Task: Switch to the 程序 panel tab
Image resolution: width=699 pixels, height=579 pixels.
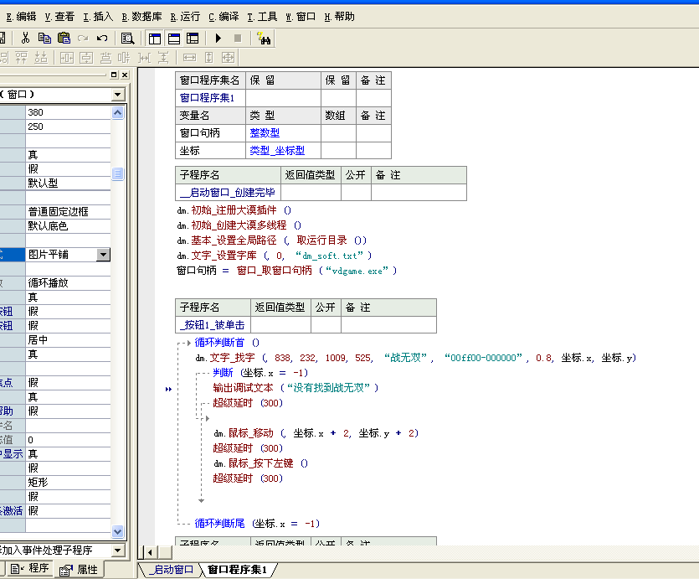Action: (29, 569)
